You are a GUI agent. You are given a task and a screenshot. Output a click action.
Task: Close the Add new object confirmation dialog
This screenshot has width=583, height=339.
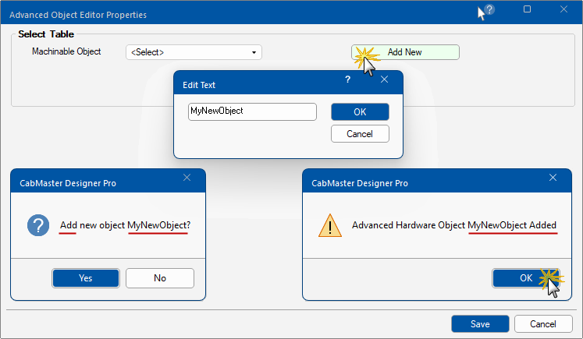[x=187, y=178]
